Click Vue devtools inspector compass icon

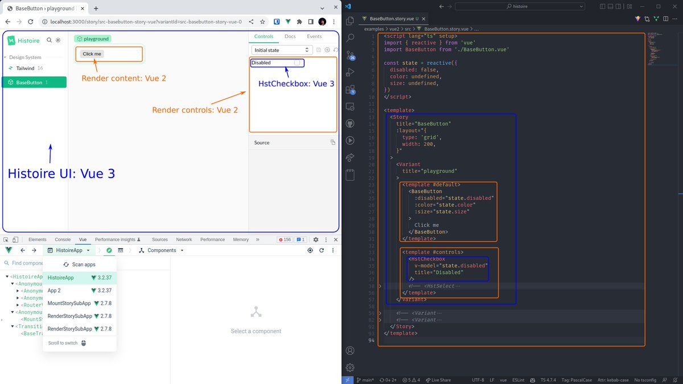click(109, 250)
